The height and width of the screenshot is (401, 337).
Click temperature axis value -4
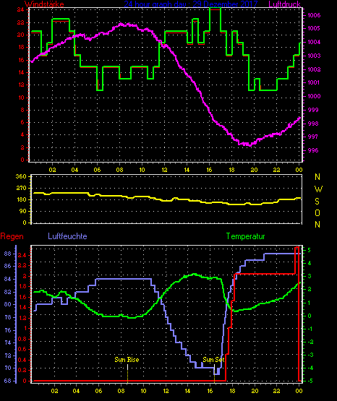click(x=310, y=368)
